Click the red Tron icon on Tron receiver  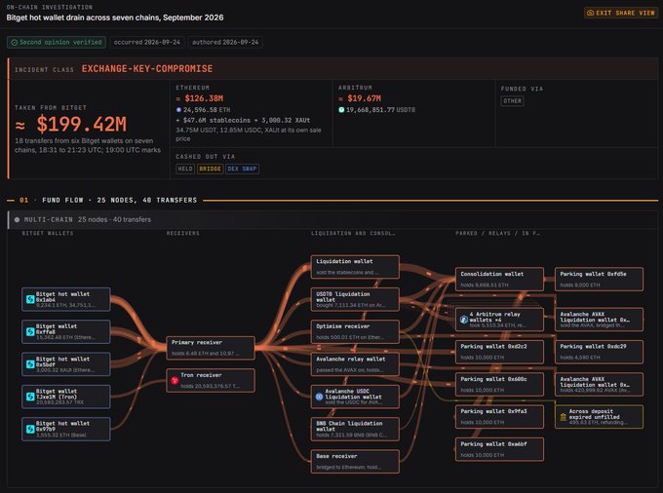coord(175,380)
